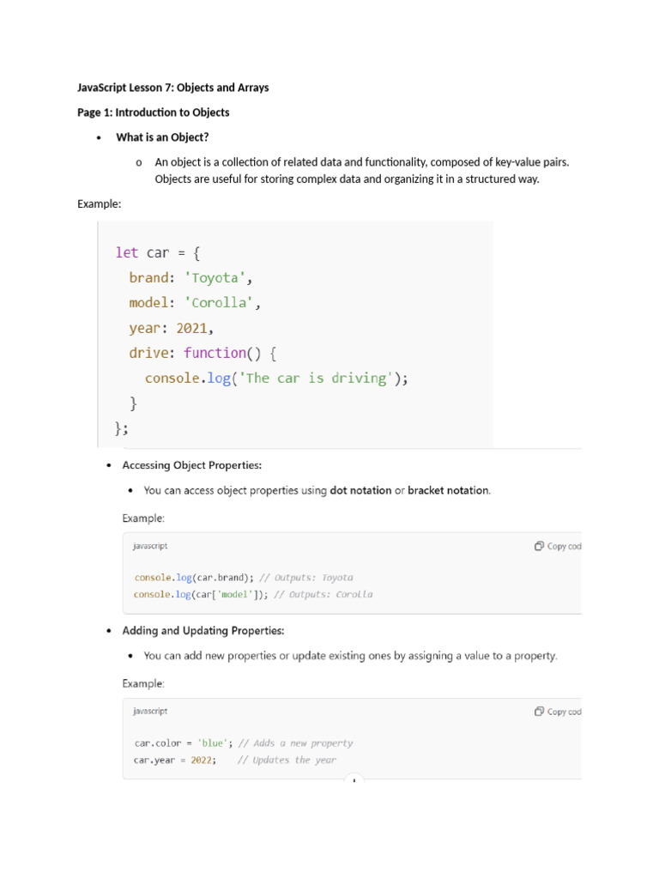Image resolution: width=659 pixels, height=879 pixels.
Task: Click the javascript label above the car.color code
Action: (150, 711)
